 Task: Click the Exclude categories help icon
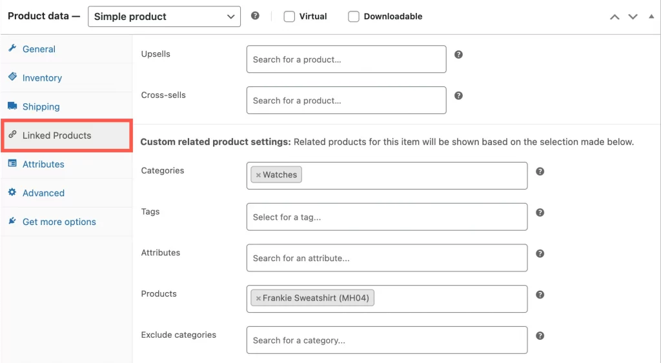[540, 336]
